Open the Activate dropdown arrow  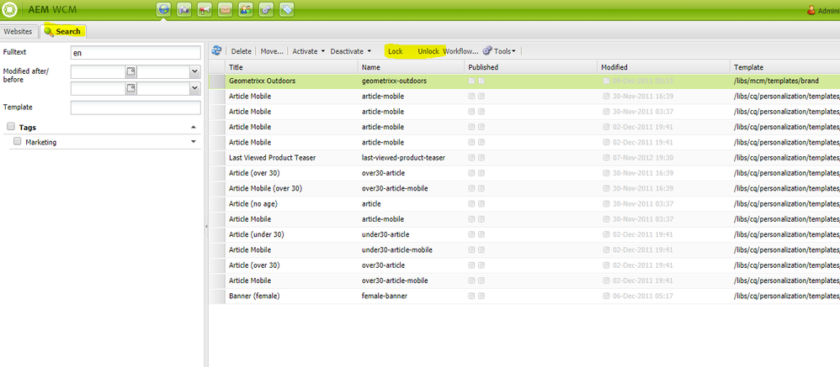(x=323, y=51)
